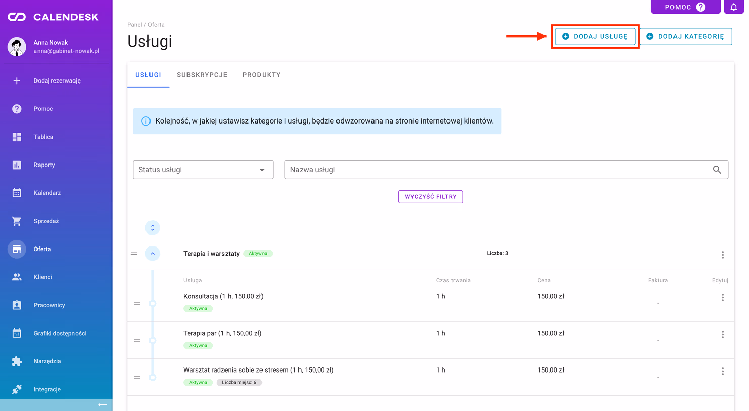
Task: Open edit menu for Terapia par service
Action: point(723,334)
